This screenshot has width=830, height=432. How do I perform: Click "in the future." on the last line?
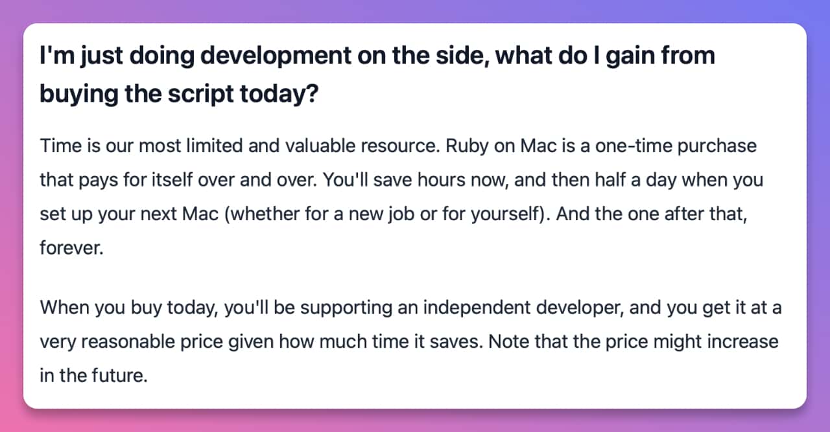pyautogui.click(x=93, y=375)
